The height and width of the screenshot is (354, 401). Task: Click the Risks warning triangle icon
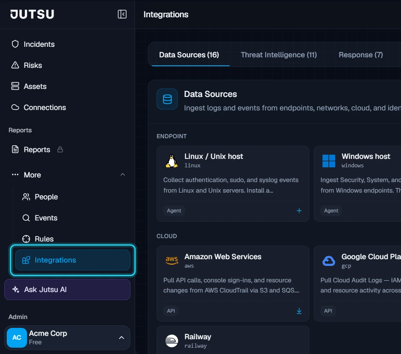(15, 65)
